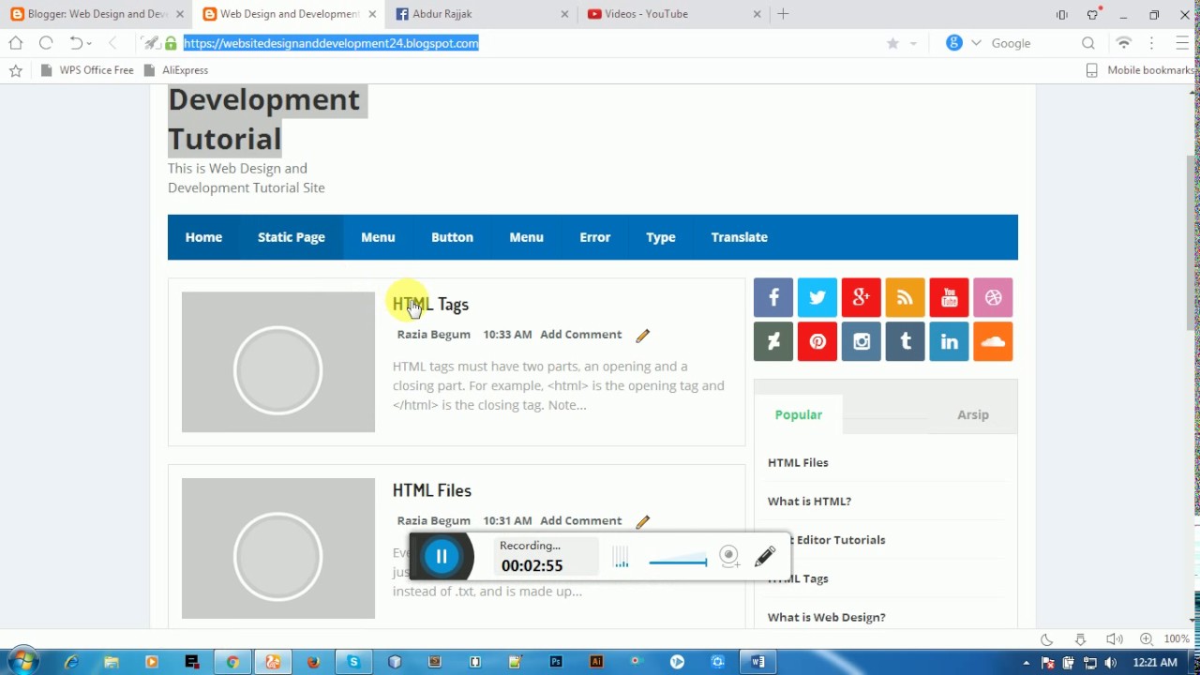Toggle night mode moon icon

point(1047,639)
